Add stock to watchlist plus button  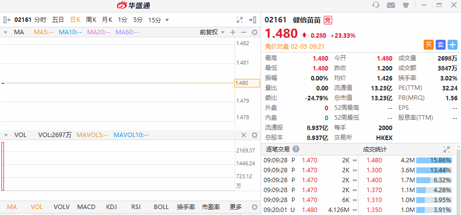[453, 45]
